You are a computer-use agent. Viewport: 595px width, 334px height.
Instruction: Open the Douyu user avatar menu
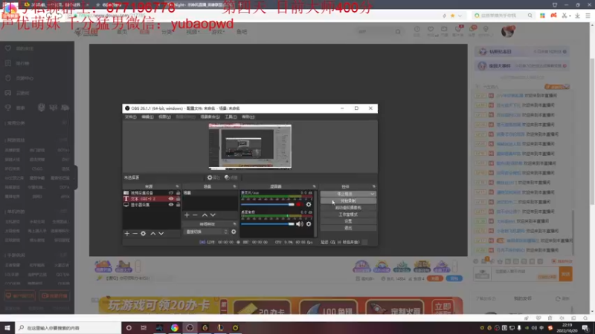pos(507,31)
